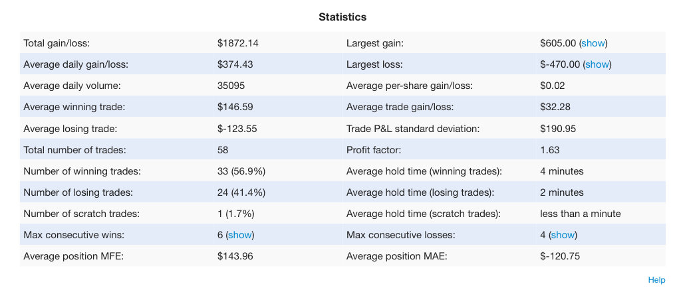Select the Number of scratch trades value 1 (1.7%)

click(235, 214)
